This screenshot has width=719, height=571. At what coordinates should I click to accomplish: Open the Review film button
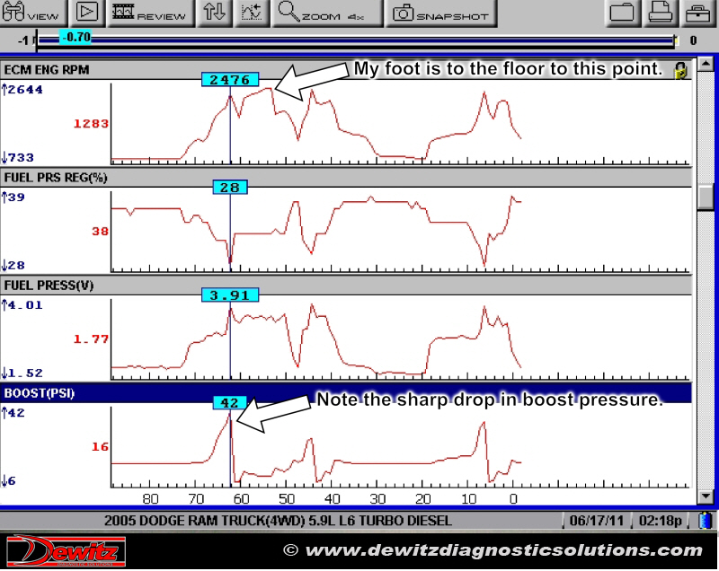150,13
